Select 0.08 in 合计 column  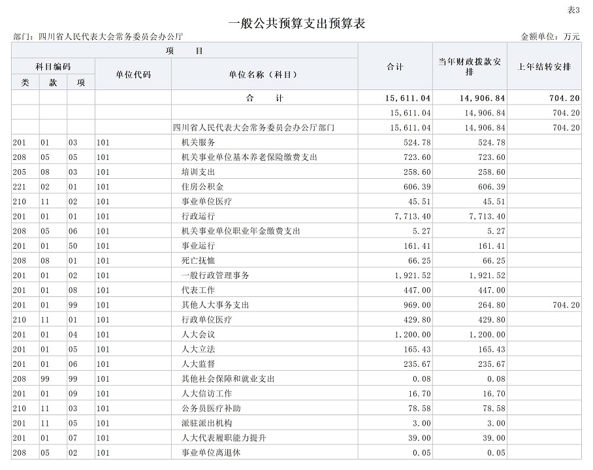click(x=421, y=379)
